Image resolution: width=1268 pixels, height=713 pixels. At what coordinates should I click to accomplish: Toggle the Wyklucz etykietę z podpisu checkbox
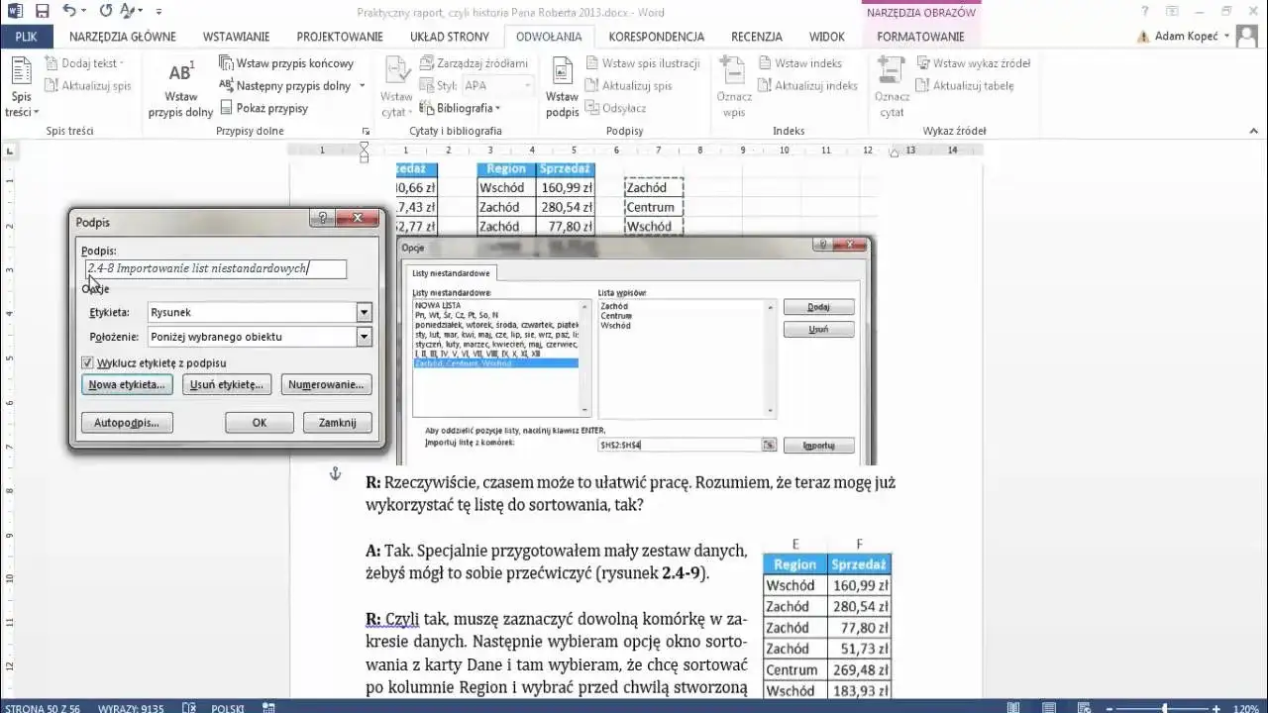88,362
